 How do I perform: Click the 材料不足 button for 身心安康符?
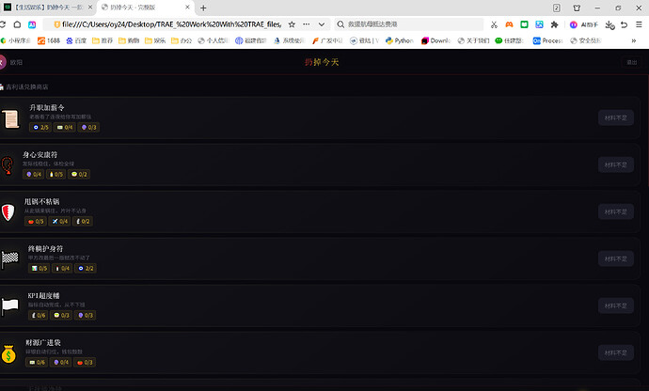[x=615, y=165]
